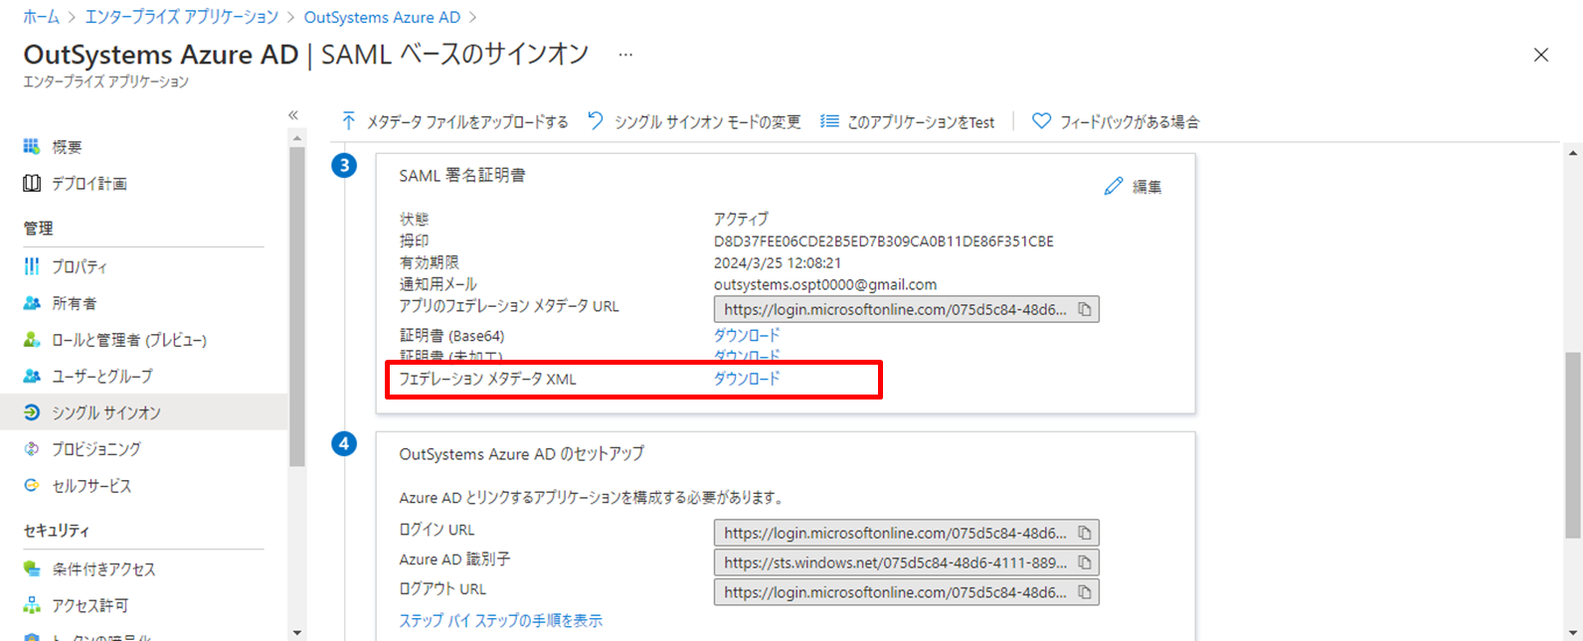This screenshot has width=1583, height=641.
Task: Open step-by-step instructions link
Action: 500,620
